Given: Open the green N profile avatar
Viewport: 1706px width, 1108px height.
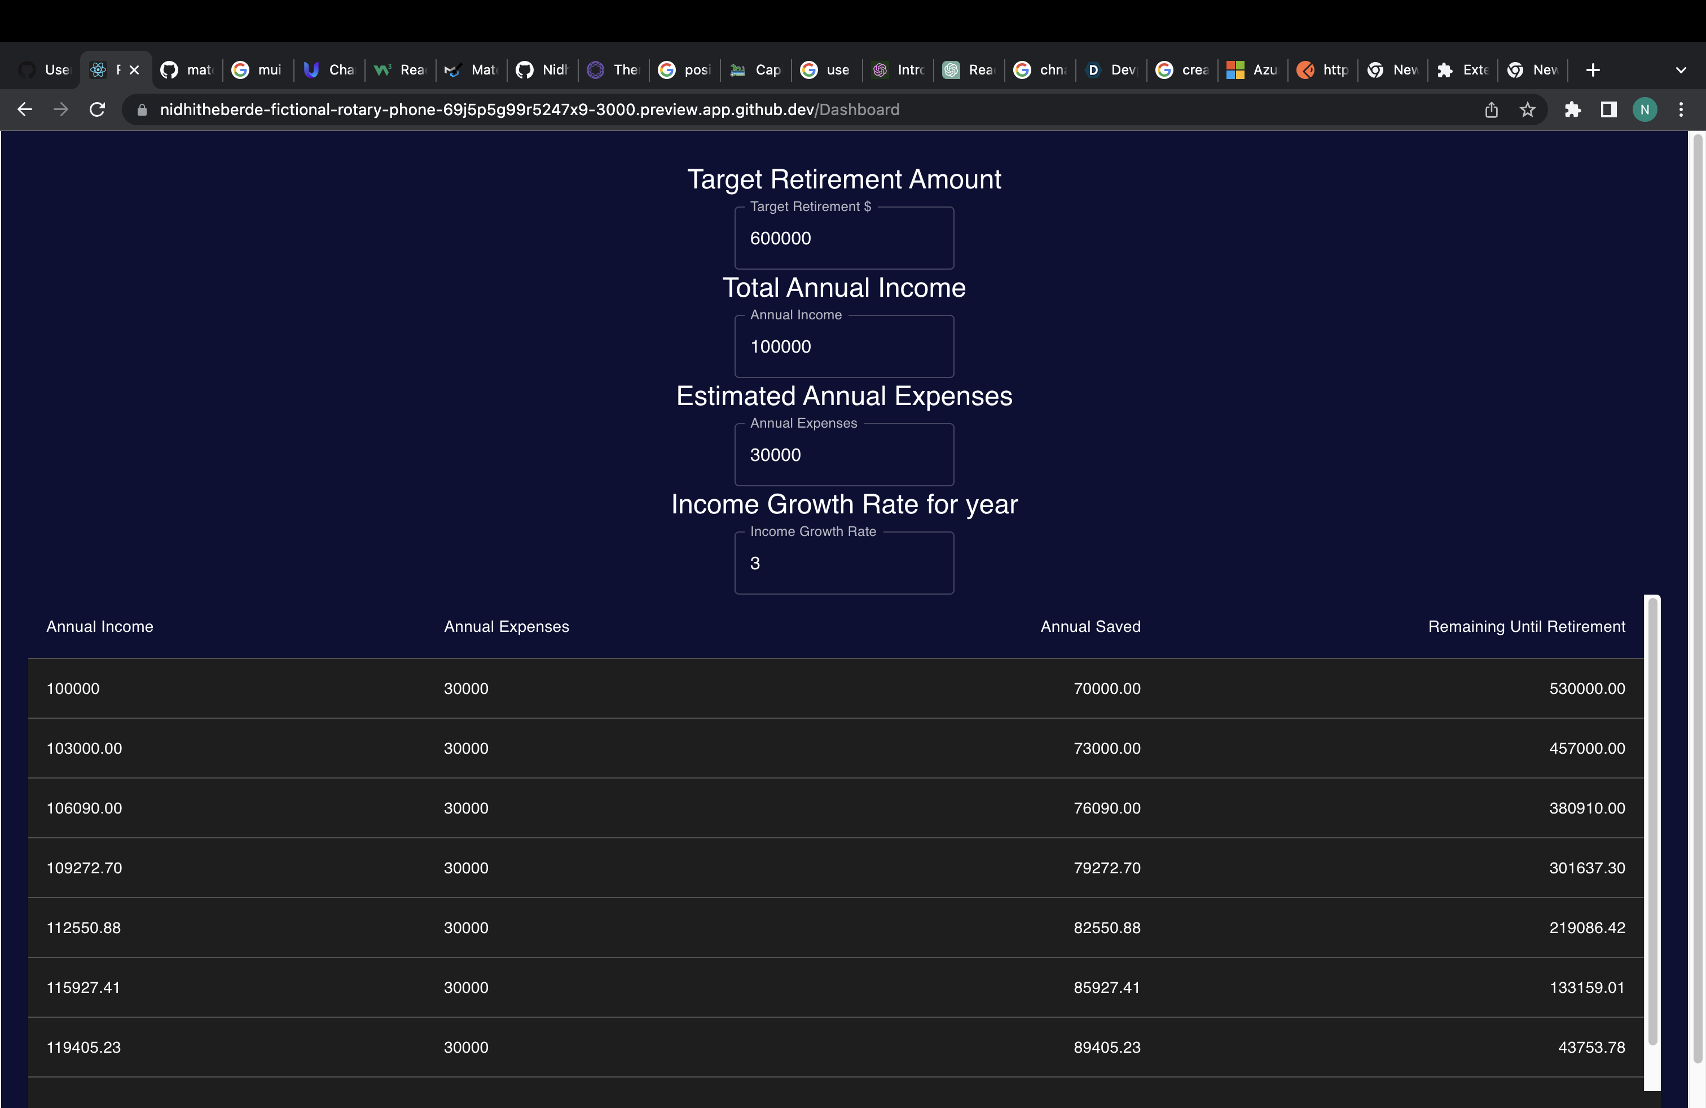Looking at the screenshot, I should tap(1645, 109).
